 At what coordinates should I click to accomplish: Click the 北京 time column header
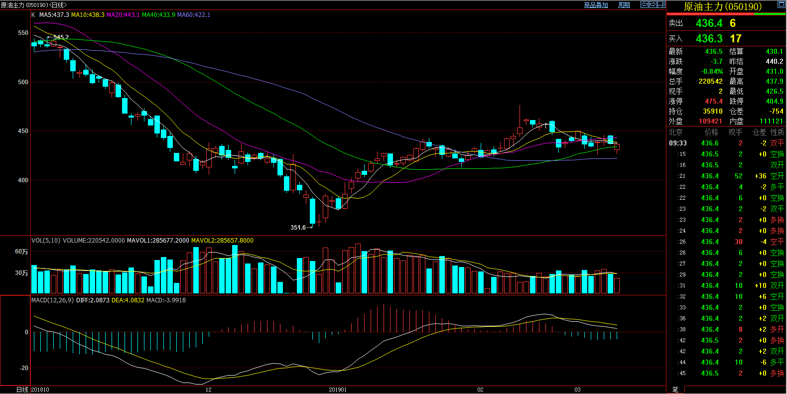pos(675,132)
